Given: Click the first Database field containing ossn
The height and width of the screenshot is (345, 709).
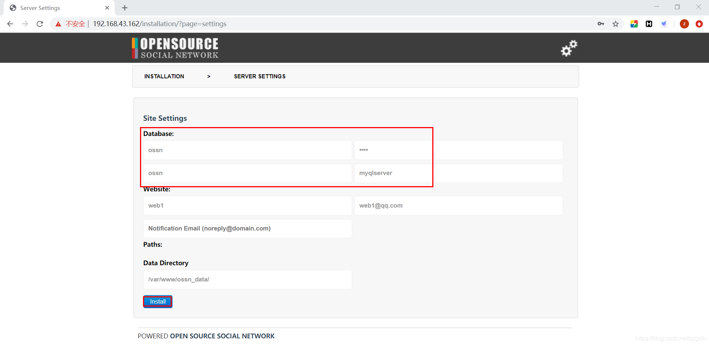Looking at the screenshot, I should pyautogui.click(x=248, y=150).
